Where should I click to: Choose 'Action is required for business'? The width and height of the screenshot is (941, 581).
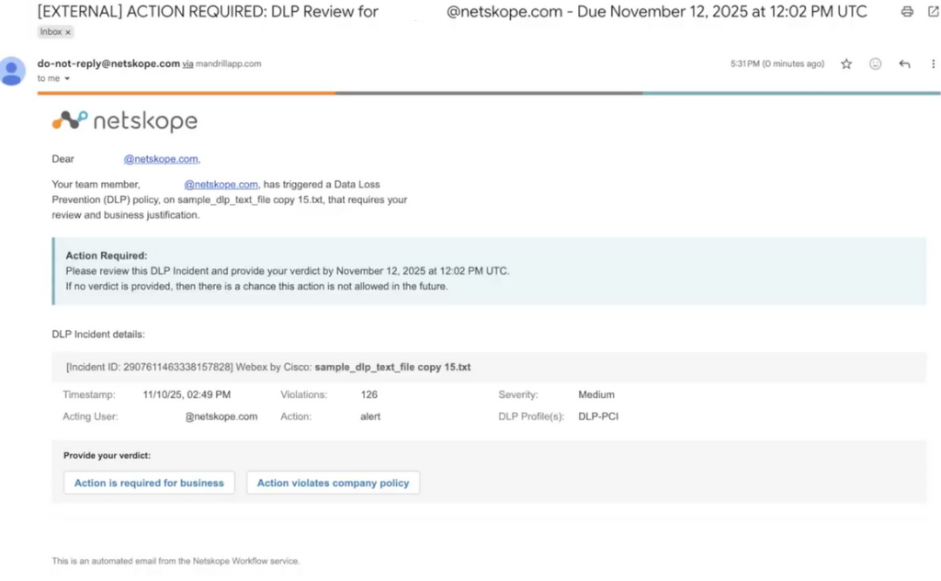[149, 483]
